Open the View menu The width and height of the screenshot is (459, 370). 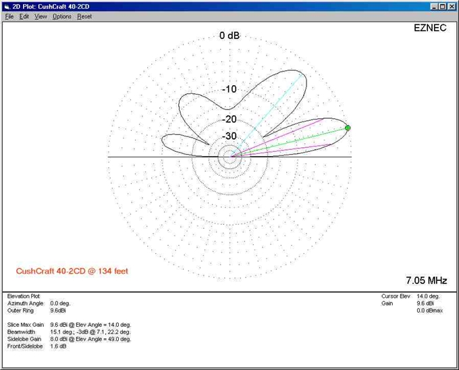[x=40, y=17]
